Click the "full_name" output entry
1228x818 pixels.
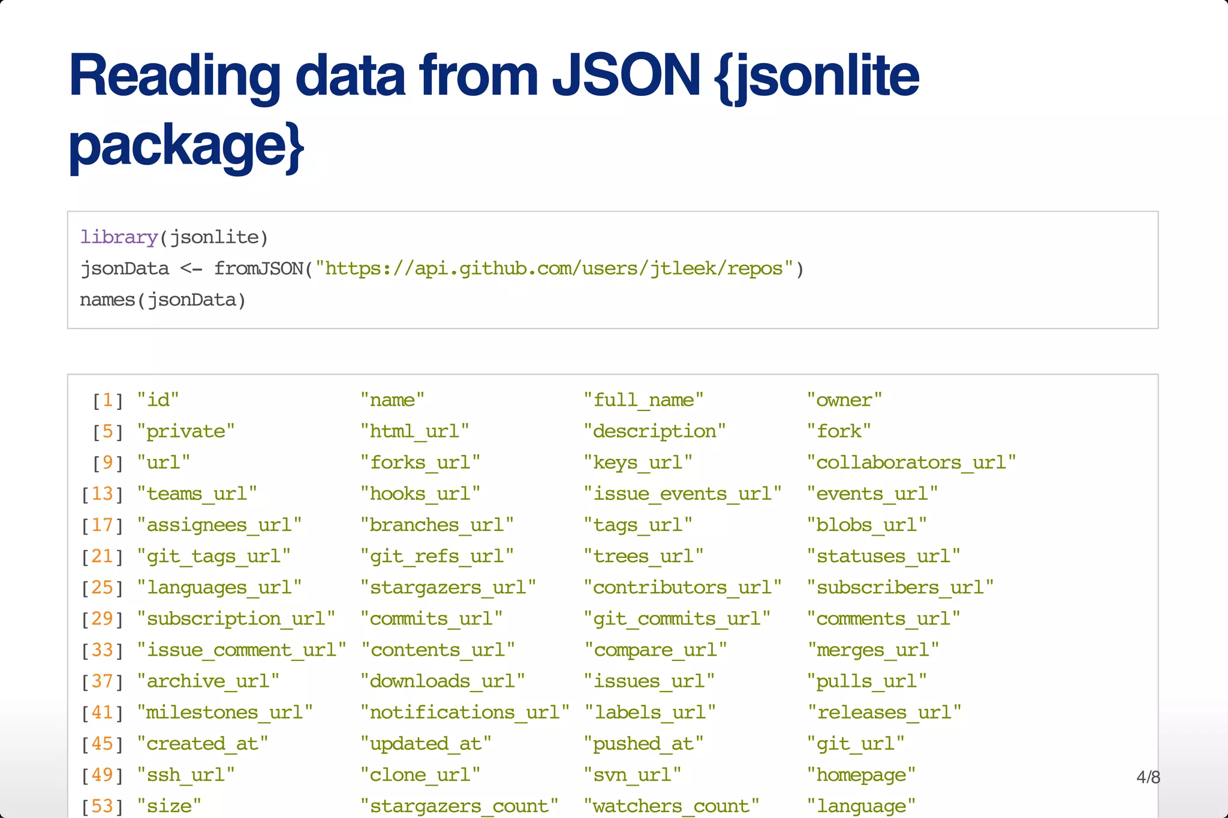pos(643,400)
